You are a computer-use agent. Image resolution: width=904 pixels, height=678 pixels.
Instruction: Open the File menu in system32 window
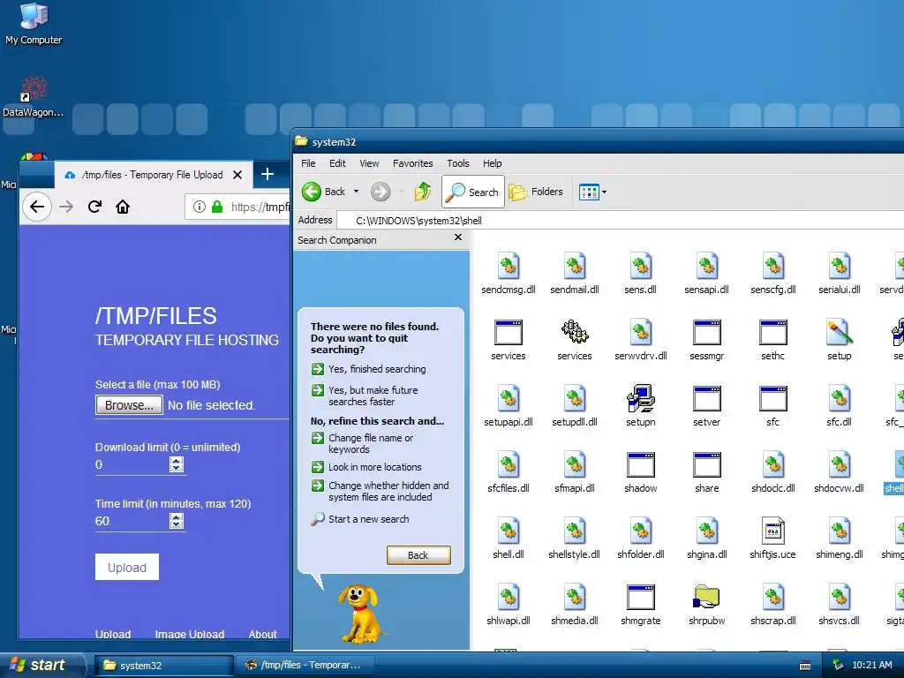(x=308, y=163)
